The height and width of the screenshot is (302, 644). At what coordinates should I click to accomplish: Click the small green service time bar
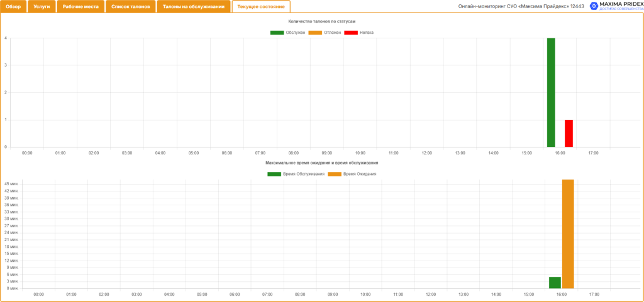555,283
